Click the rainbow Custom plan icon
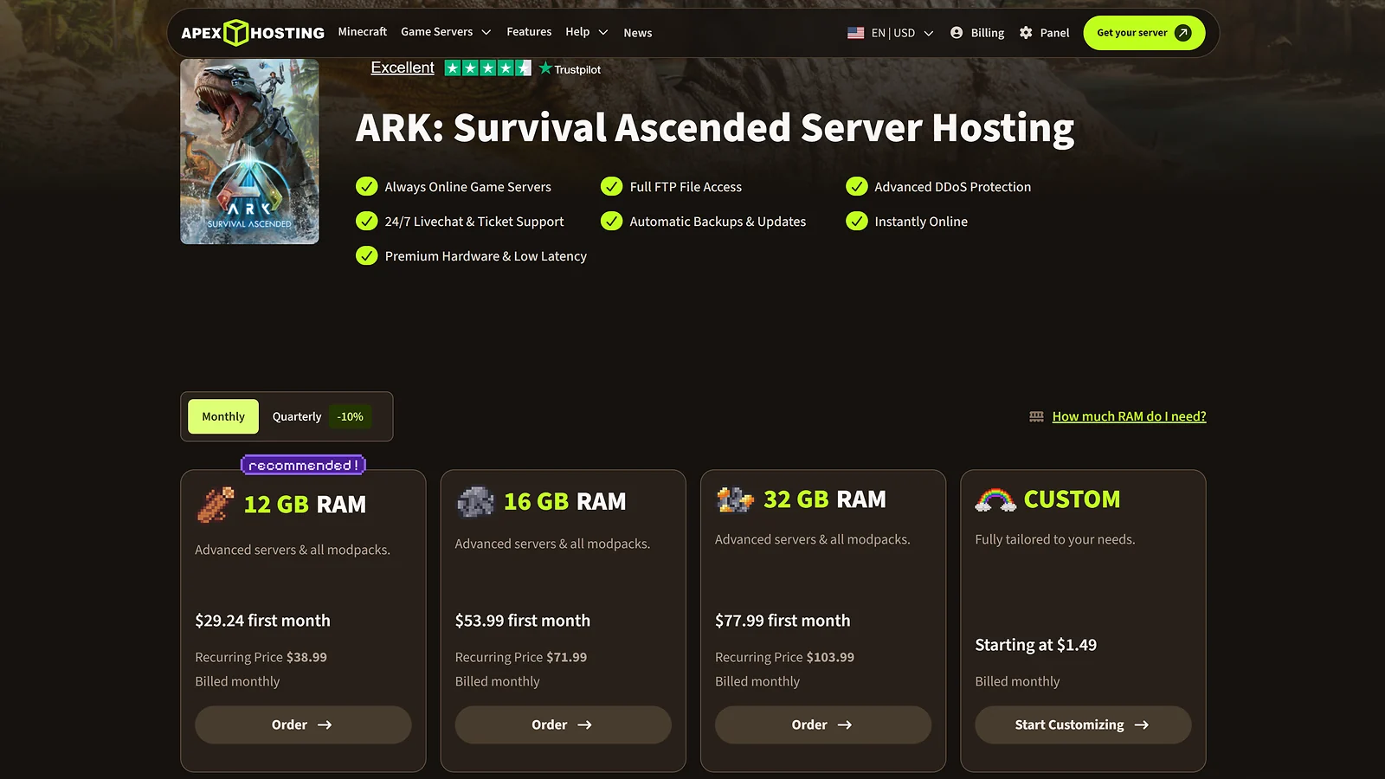This screenshot has height=779, width=1385. point(995,499)
